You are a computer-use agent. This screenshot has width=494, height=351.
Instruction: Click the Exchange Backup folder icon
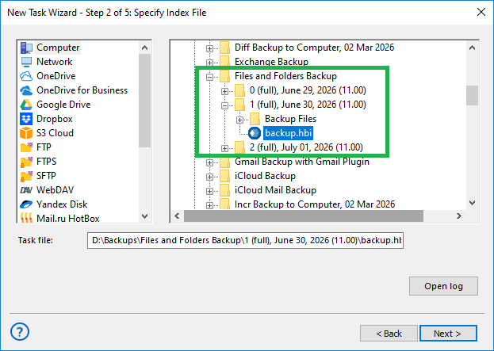pyautogui.click(x=224, y=61)
